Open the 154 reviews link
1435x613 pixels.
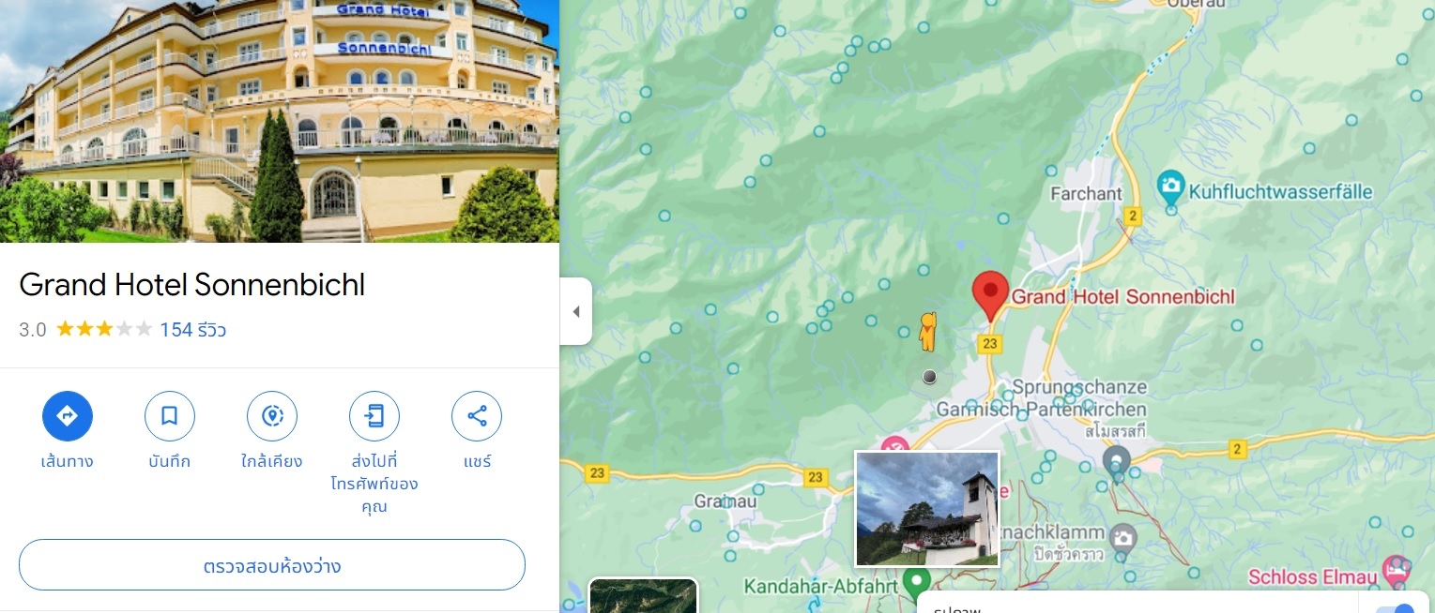tap(192, 330)
